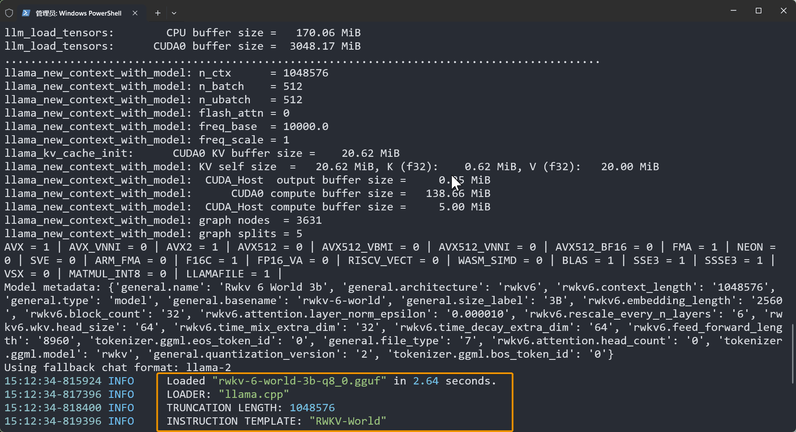
Task: Open tab list via chevron next to plus
Action: coord(174,13)
